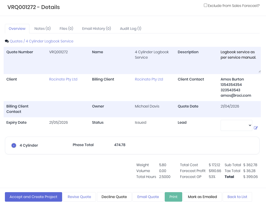This screenshot has width=266, height=205.
Task: Click the Revise Quote button
Action: coord(79,197)
